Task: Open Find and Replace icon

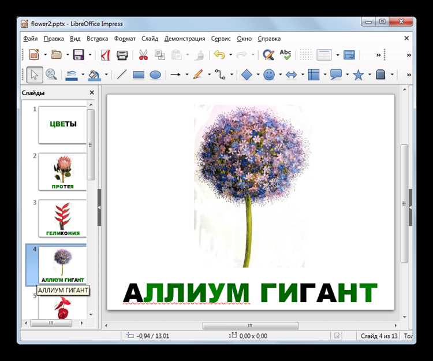Action: pos(268,55)
